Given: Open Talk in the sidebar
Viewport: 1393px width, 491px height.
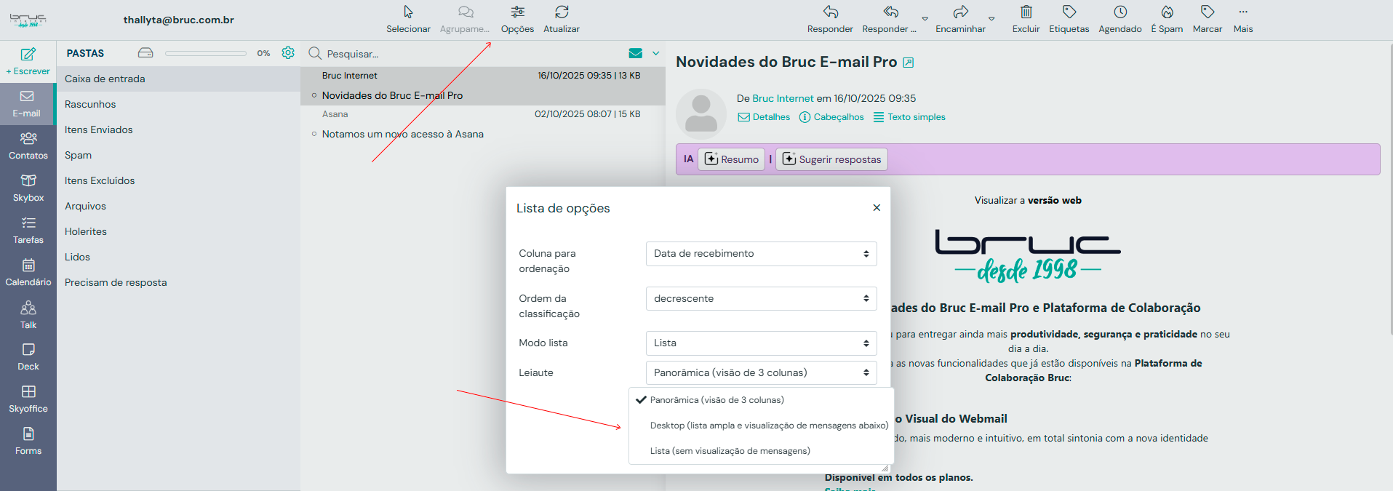Looking at the screenshot, I should coord(28,316).
